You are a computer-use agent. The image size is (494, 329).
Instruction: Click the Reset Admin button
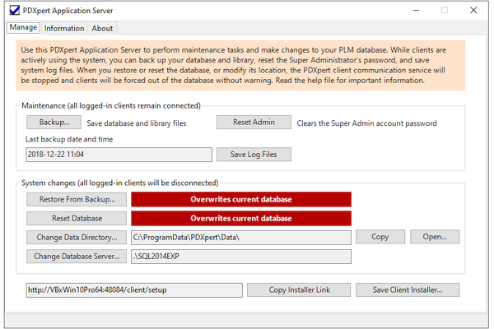tap(254, 123)
